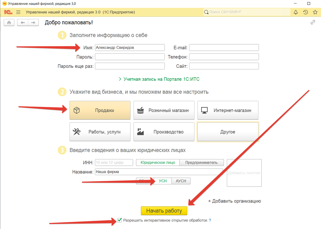The height and width of the screenshot is (229, 321).
Task: Click the Начать работу button
Action: 164,211
